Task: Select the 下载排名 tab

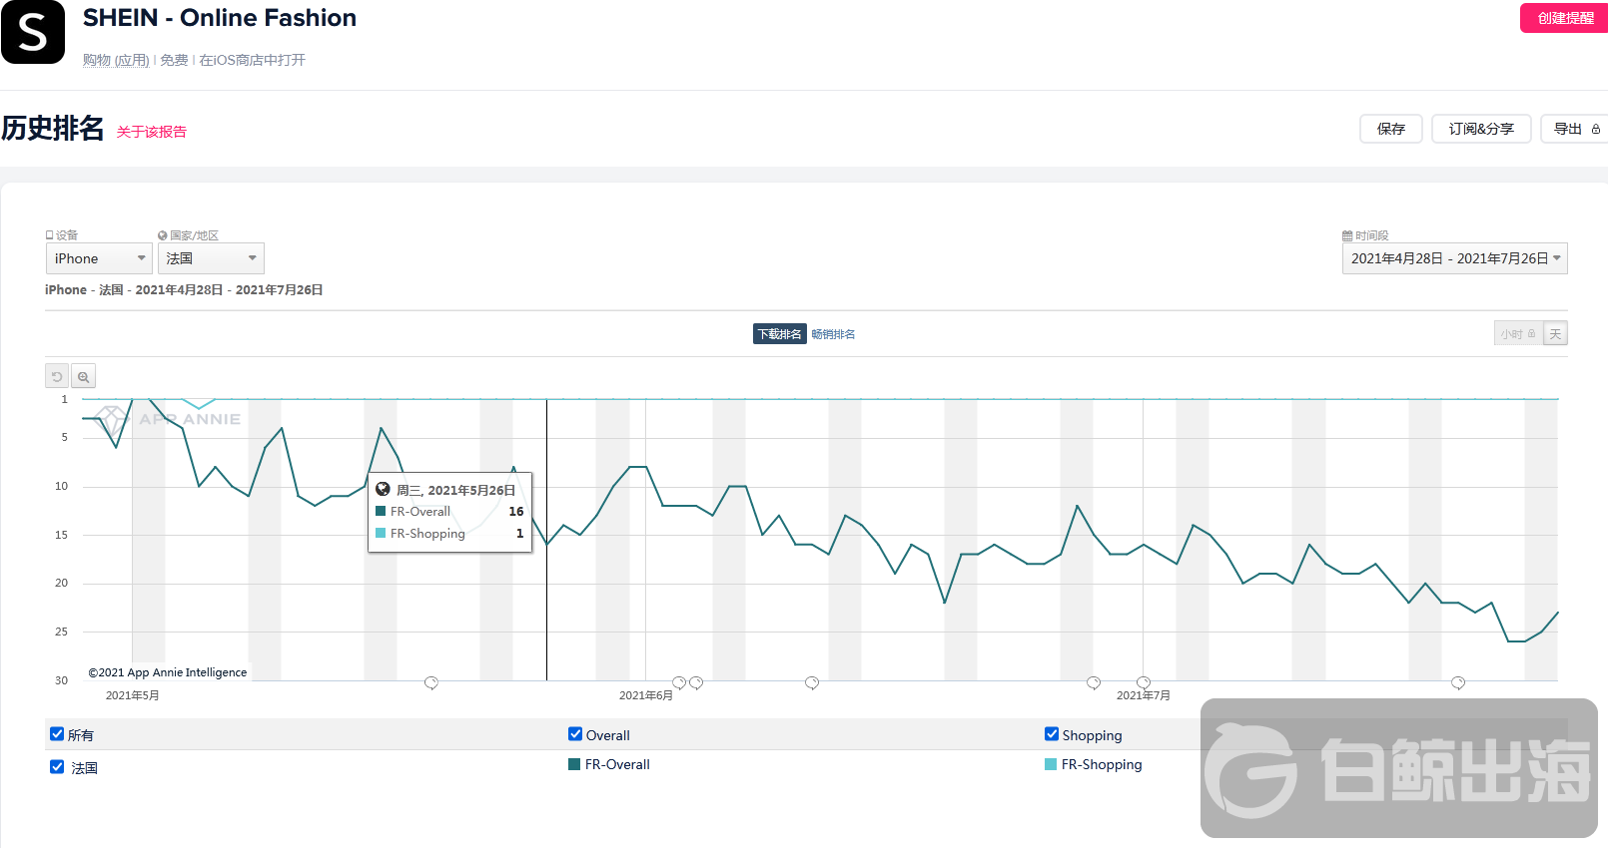Action: 779,334
